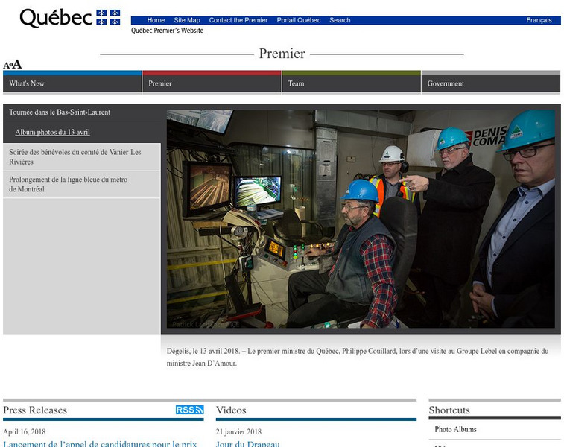
Task: Select Prolongement de la ligne bleue item
Action: (x=82, y=184)
